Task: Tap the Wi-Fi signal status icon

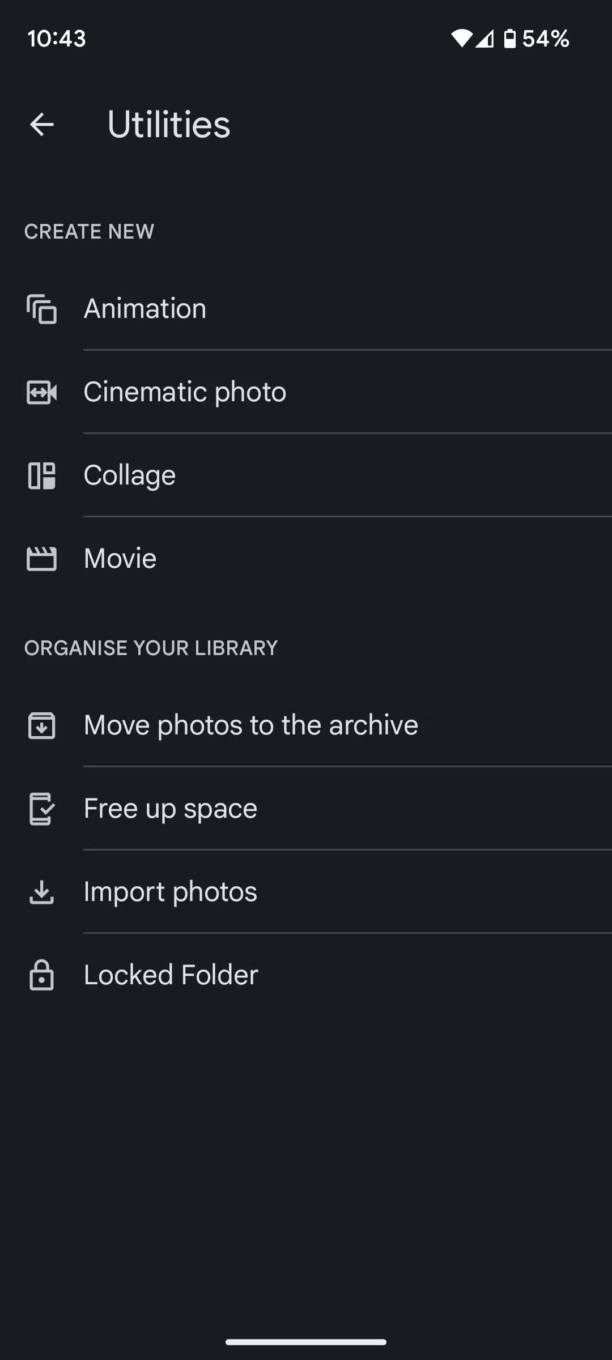Action: tap(461, 39)
